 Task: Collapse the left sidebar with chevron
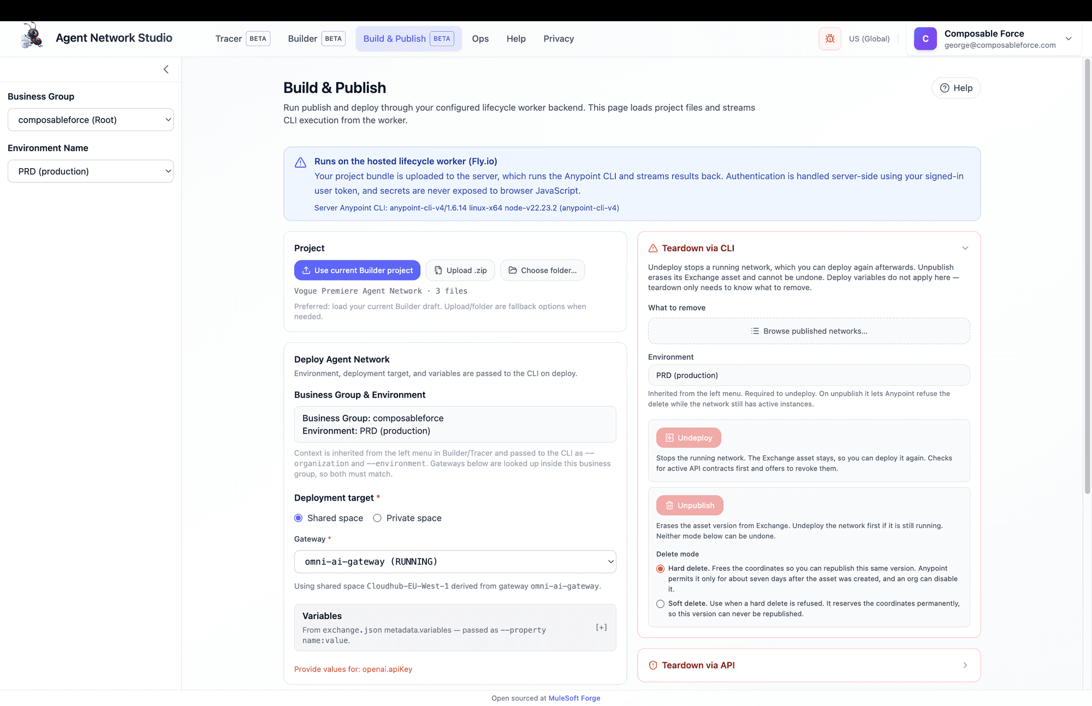coord(166,69)
